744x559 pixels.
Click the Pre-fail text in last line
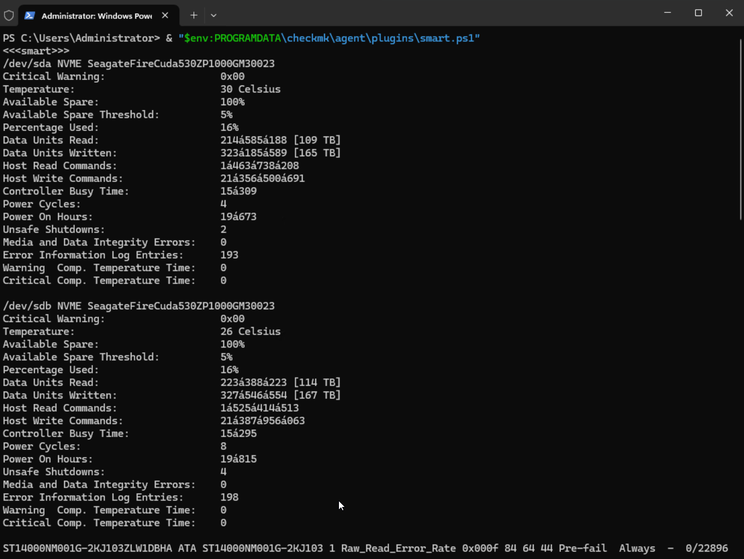582,548
